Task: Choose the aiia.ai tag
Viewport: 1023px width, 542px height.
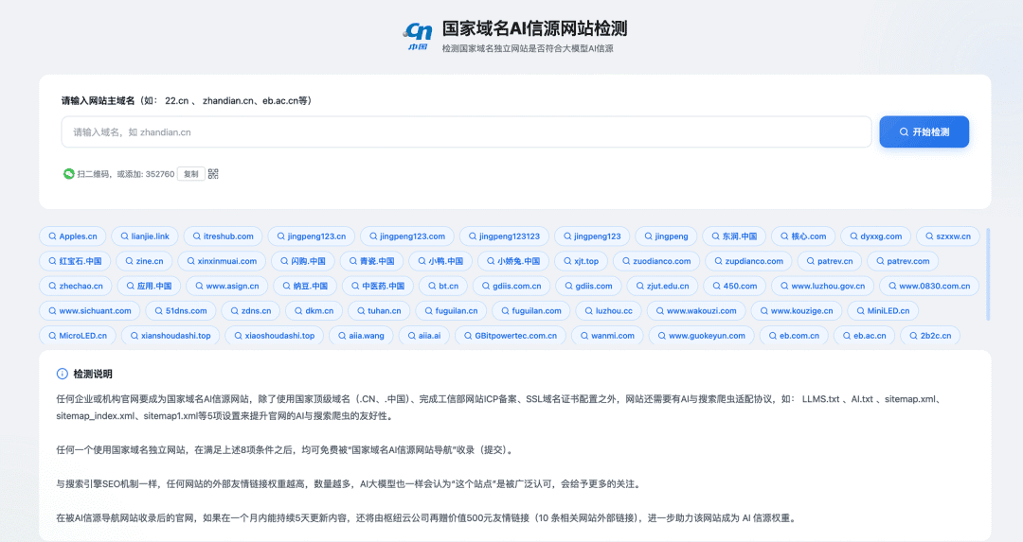Action: tap(424, 336)
